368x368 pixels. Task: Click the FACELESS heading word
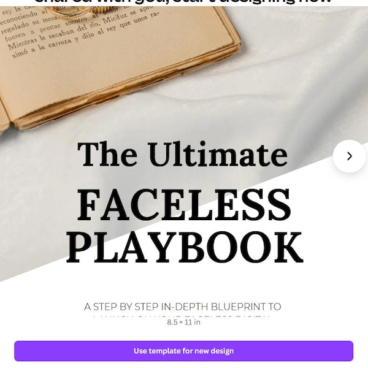(184, 205)
